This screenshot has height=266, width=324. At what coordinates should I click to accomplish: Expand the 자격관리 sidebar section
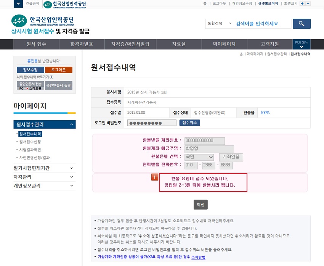(x=72, y=177)
